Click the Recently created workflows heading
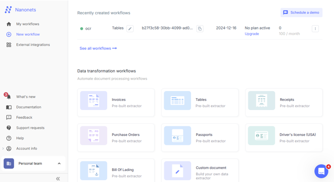Viewport: 335px width, 182px height. pyautogui.click(x=104, y=13)
